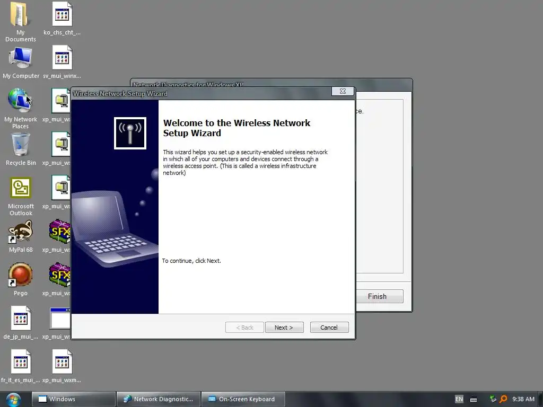This screenshot has height=407, width=543.
Task: Click Finish in the Network Diagnostics window
Action: 380,296
